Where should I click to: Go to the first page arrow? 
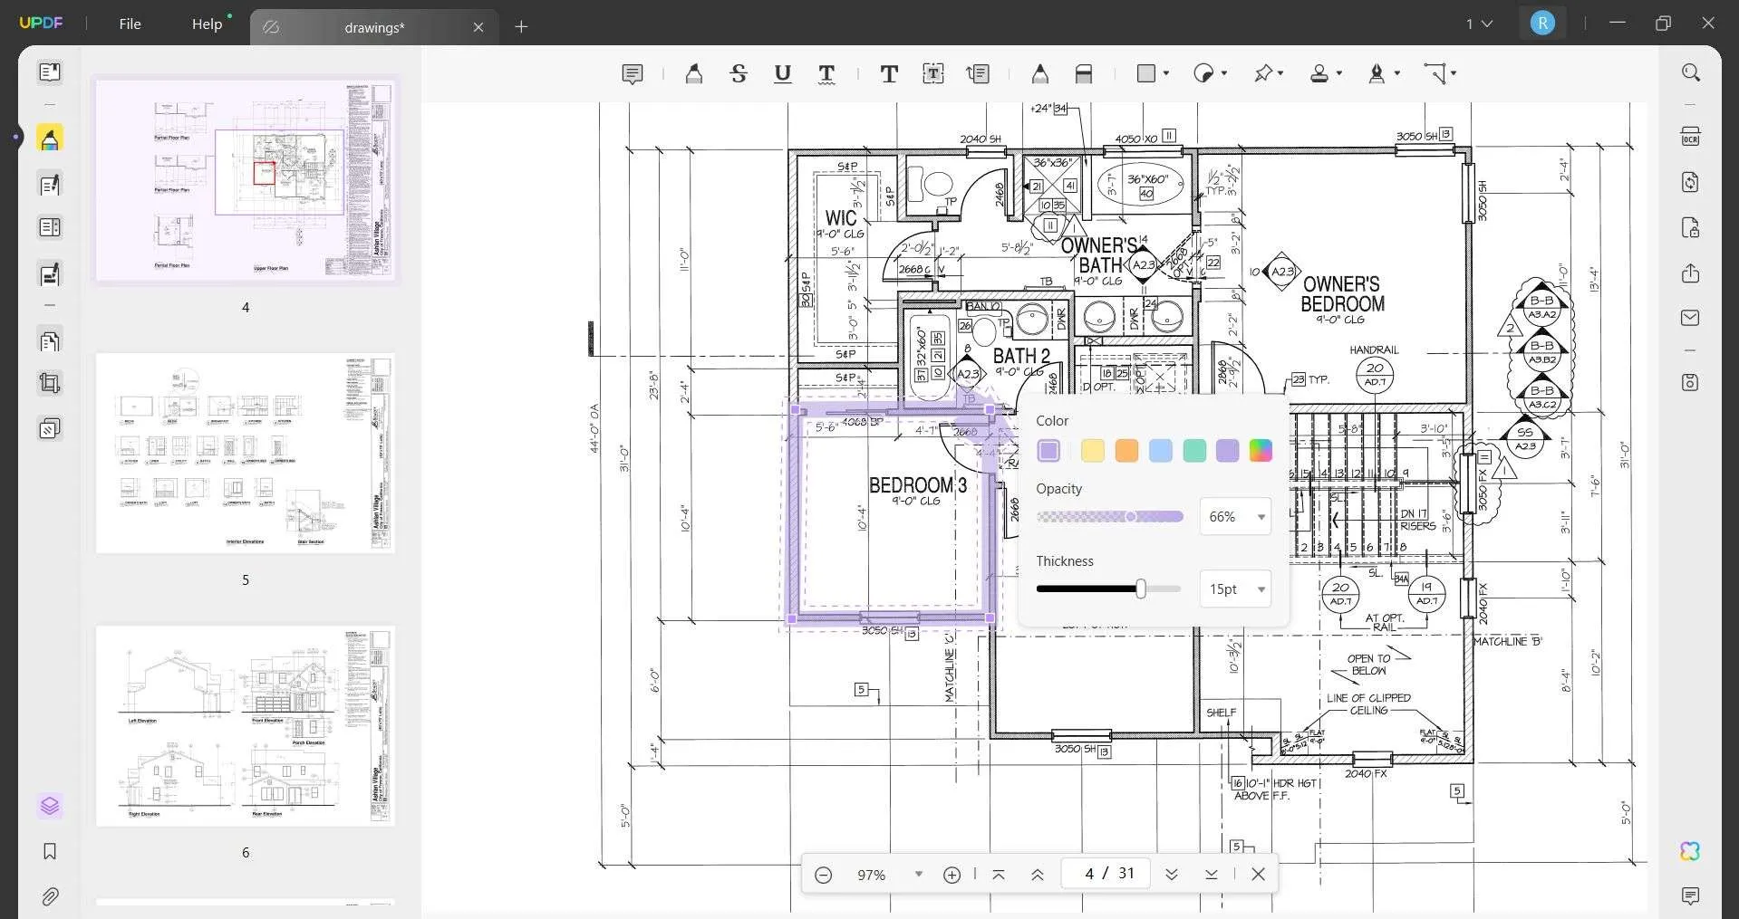coord(998,875)
